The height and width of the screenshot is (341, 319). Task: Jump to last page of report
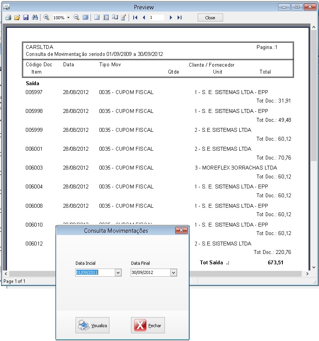[x=180, y=18]
